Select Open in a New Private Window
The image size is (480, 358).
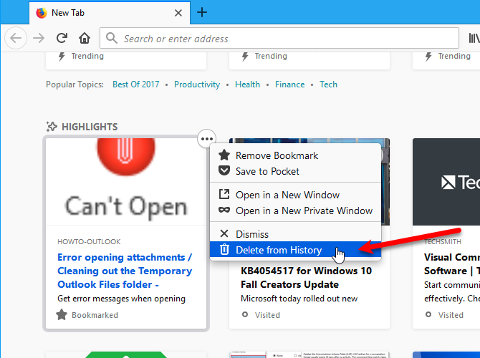[x=295, y=211]
